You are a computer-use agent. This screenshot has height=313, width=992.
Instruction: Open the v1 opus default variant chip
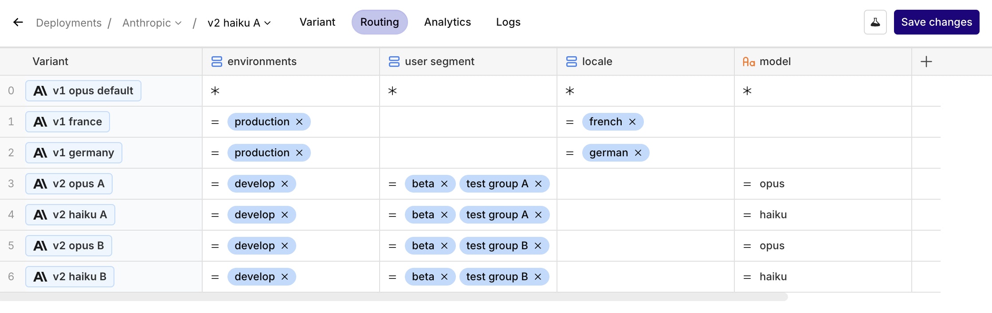point(83,91)
